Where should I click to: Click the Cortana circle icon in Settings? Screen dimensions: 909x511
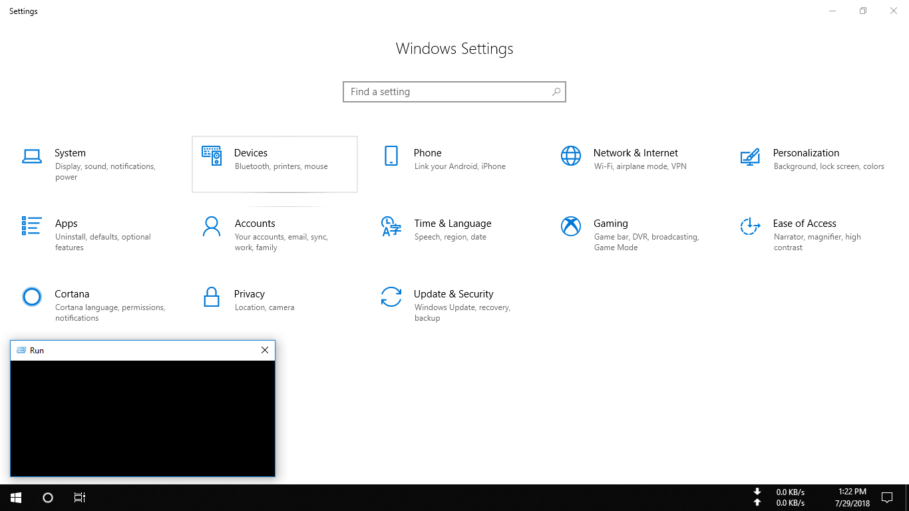coord(32,297)
